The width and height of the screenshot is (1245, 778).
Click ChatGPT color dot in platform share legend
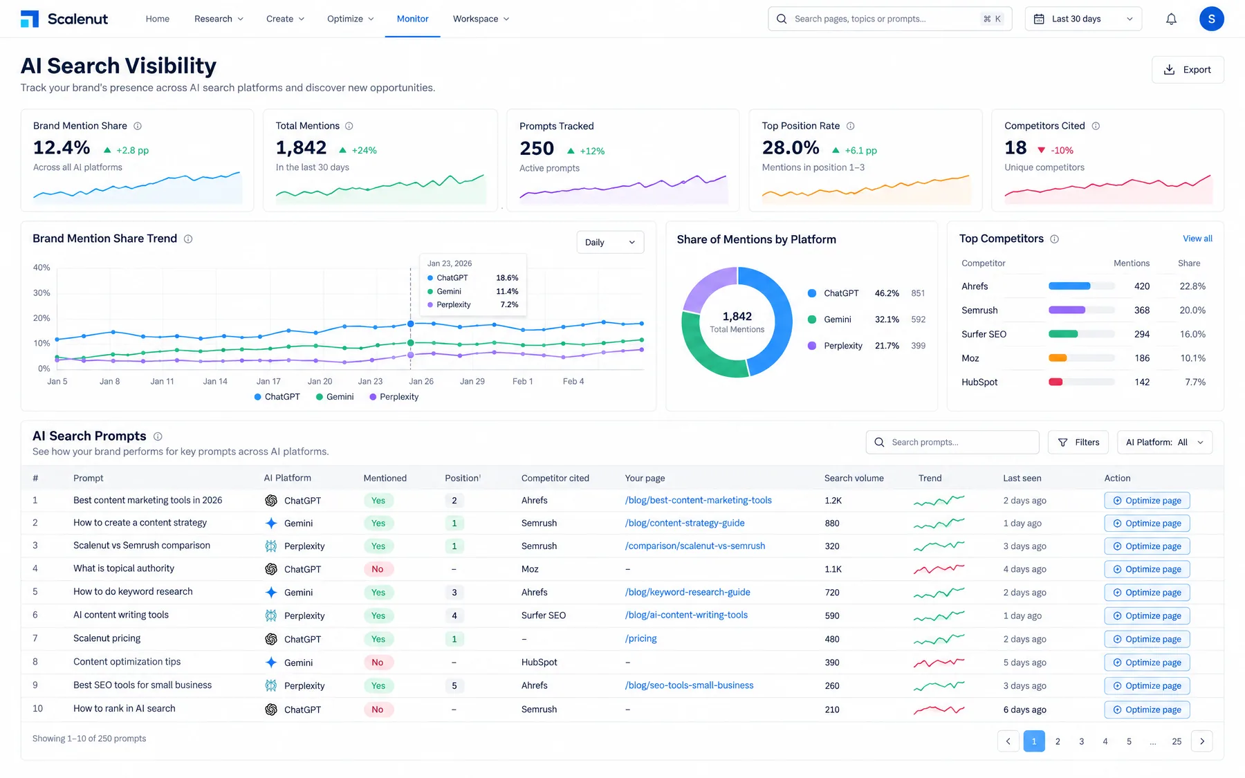(x=812, y=293)
